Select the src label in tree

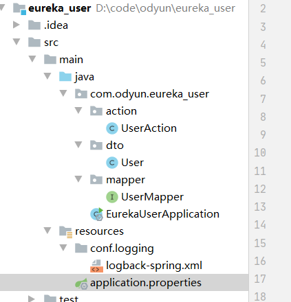[51, 43]
